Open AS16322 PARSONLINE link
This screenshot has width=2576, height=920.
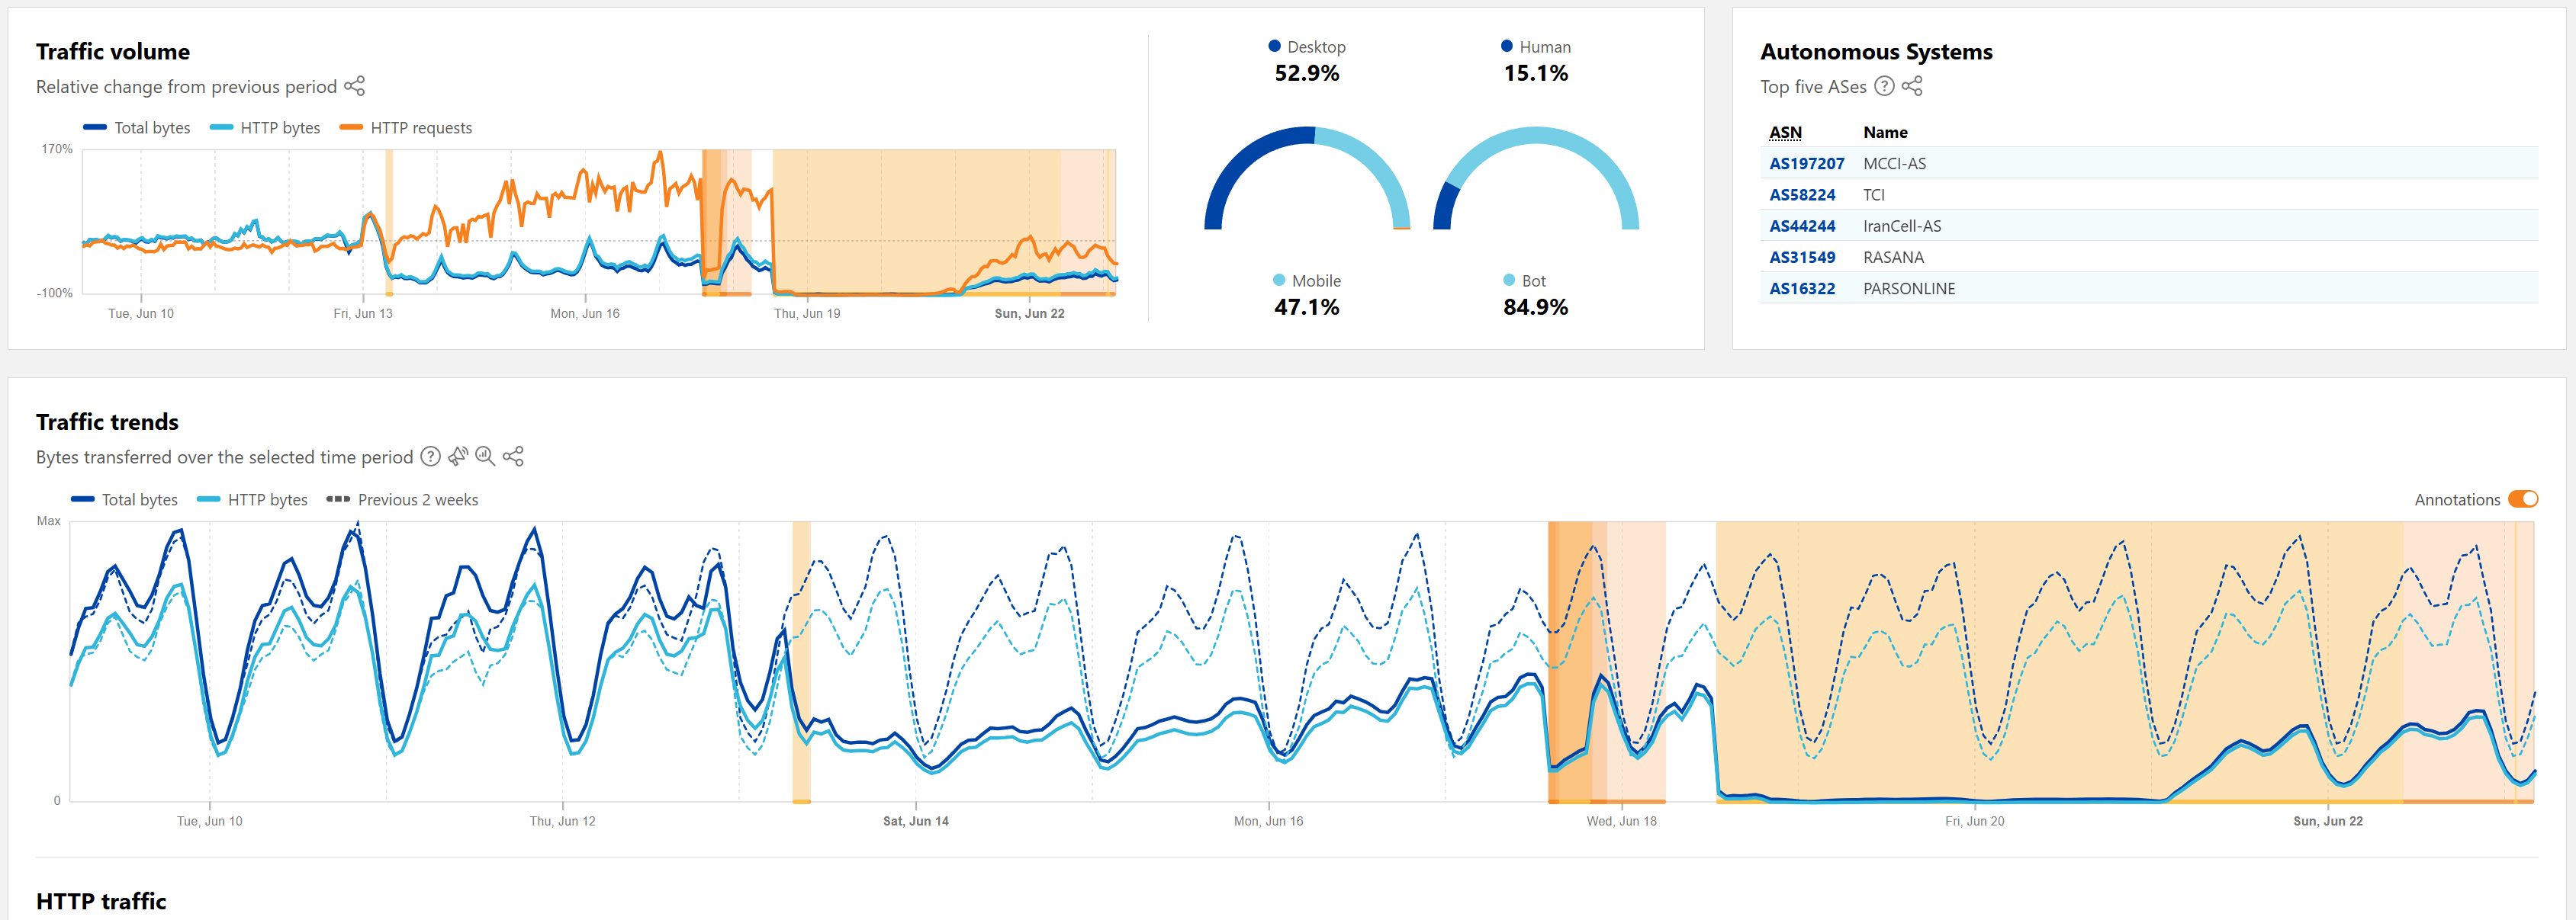click(x=1802, y=289)
